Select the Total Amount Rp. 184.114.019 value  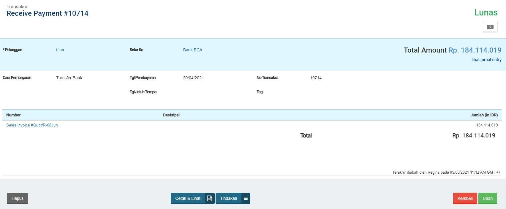pos(475,50)
